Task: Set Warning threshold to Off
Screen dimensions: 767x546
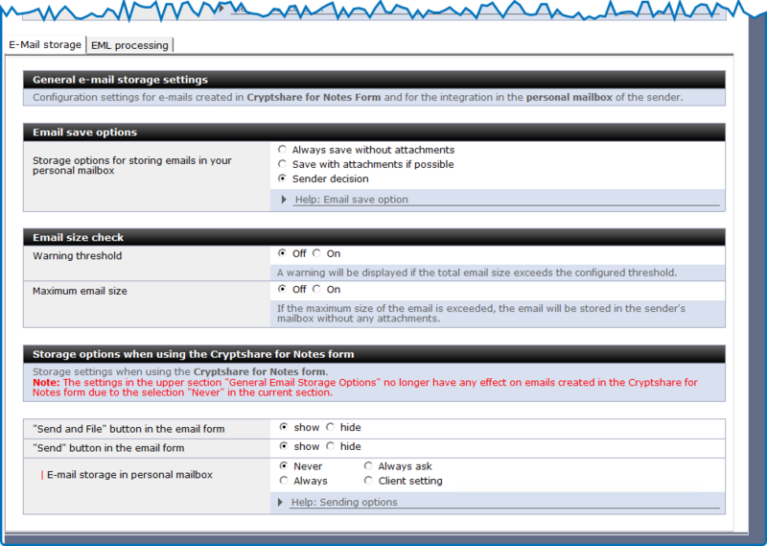Action: [x=282, y=253]
